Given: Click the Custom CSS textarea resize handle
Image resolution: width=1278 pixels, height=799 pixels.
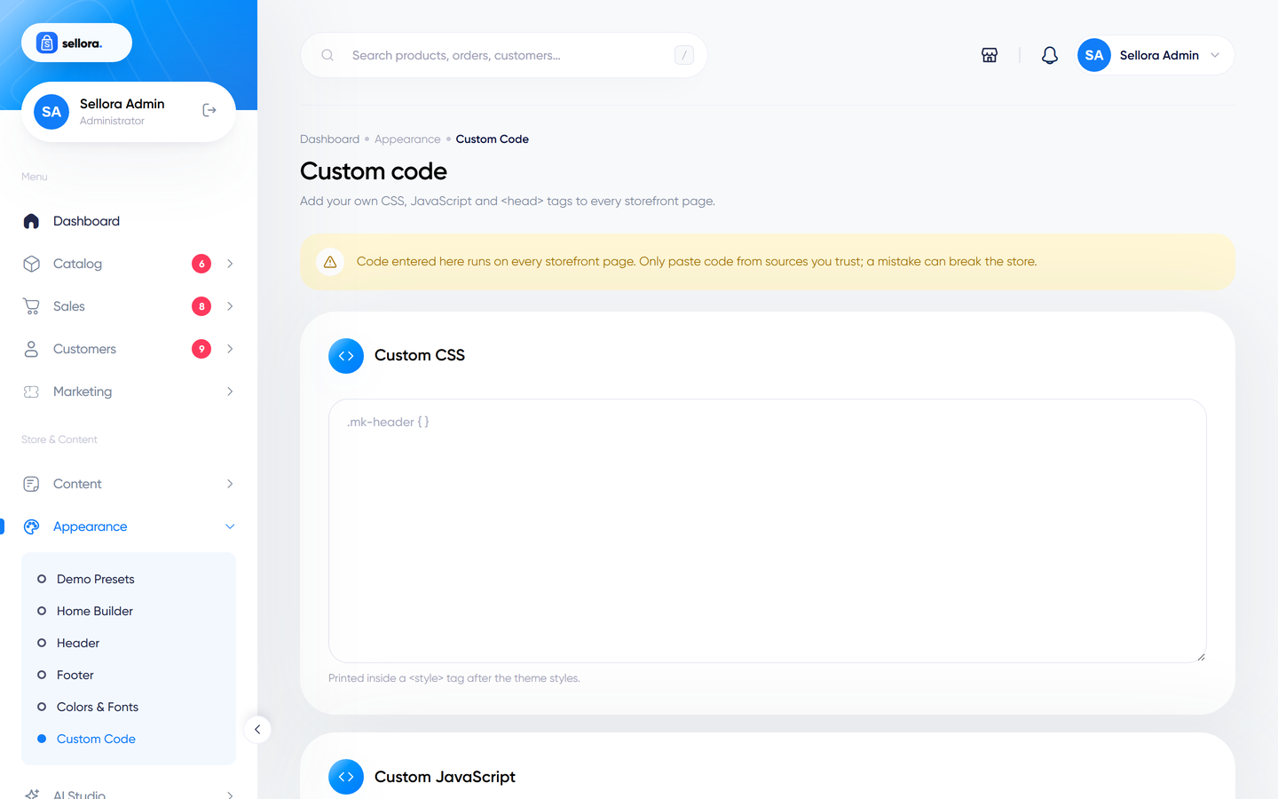Looking at the screenshot, I should [x=1201, y=657].
